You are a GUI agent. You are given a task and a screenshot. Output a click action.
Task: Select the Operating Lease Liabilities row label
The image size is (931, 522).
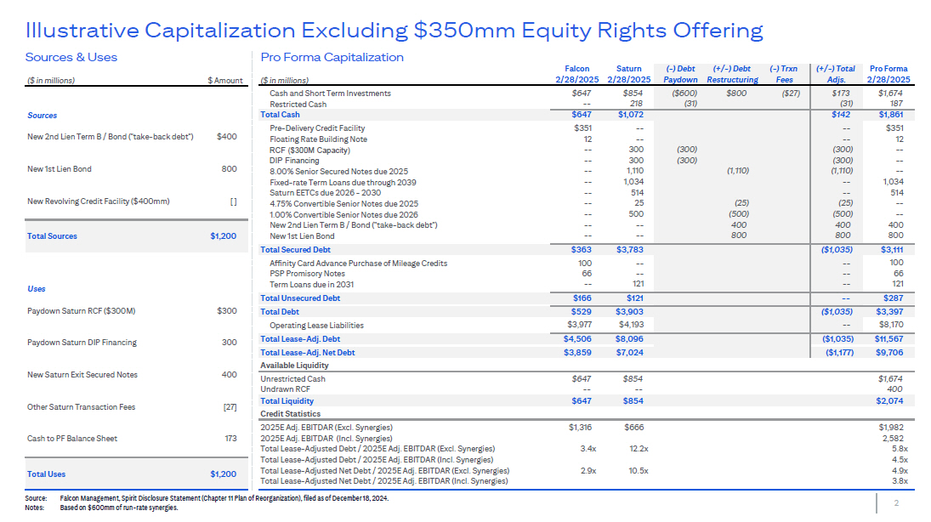pyautogui.click(x=316, y=326)
